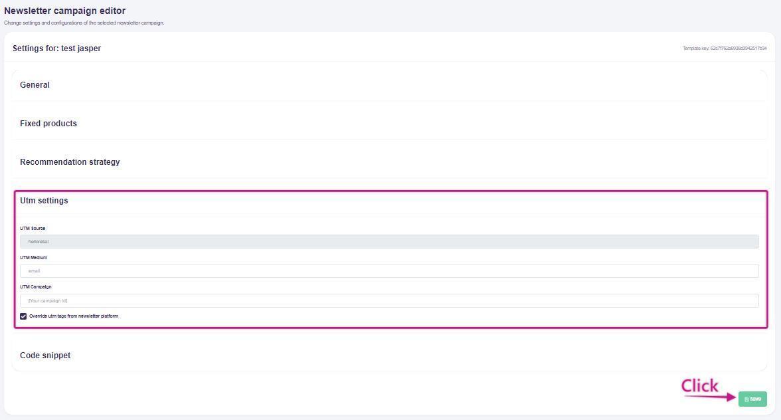781x420 pixels.
Task: Click into the UTM Medium field
Action: [x=389, y=270]
